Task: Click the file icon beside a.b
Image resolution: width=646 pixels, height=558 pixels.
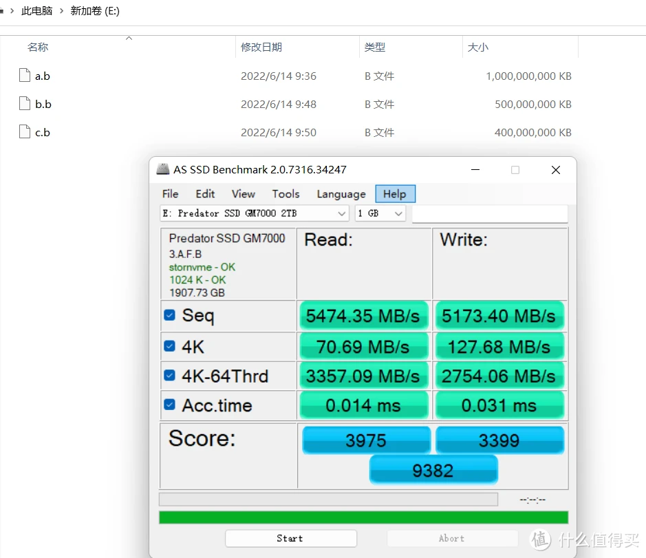Action: (x=23, y=75)
